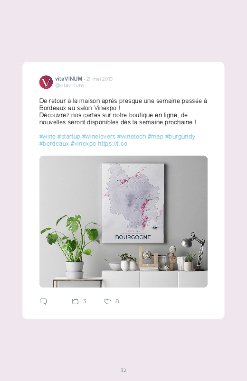This screenshot has height=381, width=247.
Task: Open the #startup hashtag
Action: [x=68, y=136]
